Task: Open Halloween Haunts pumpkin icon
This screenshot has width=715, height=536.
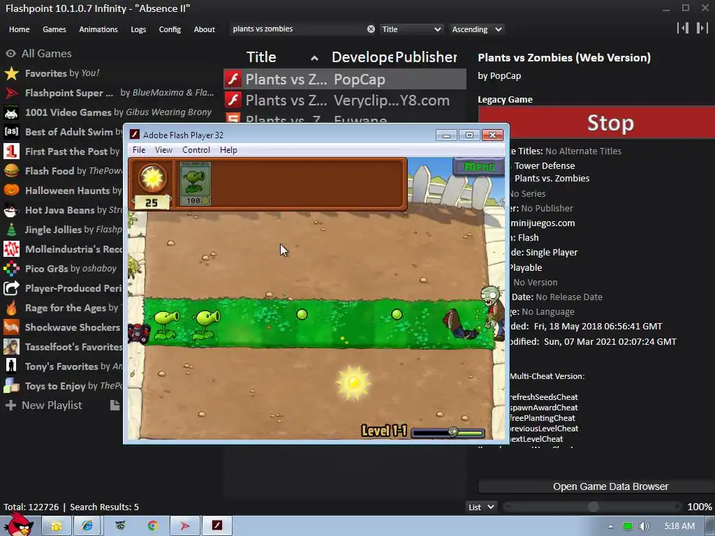Action: pyautogui.click(x=11, y=191)
